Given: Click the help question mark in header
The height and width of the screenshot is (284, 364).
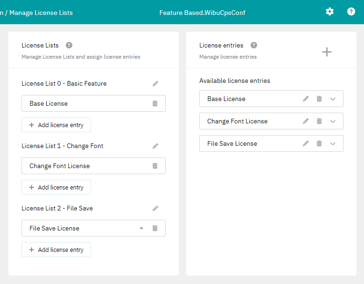Looking at the screenshot, I should point(351,12).
